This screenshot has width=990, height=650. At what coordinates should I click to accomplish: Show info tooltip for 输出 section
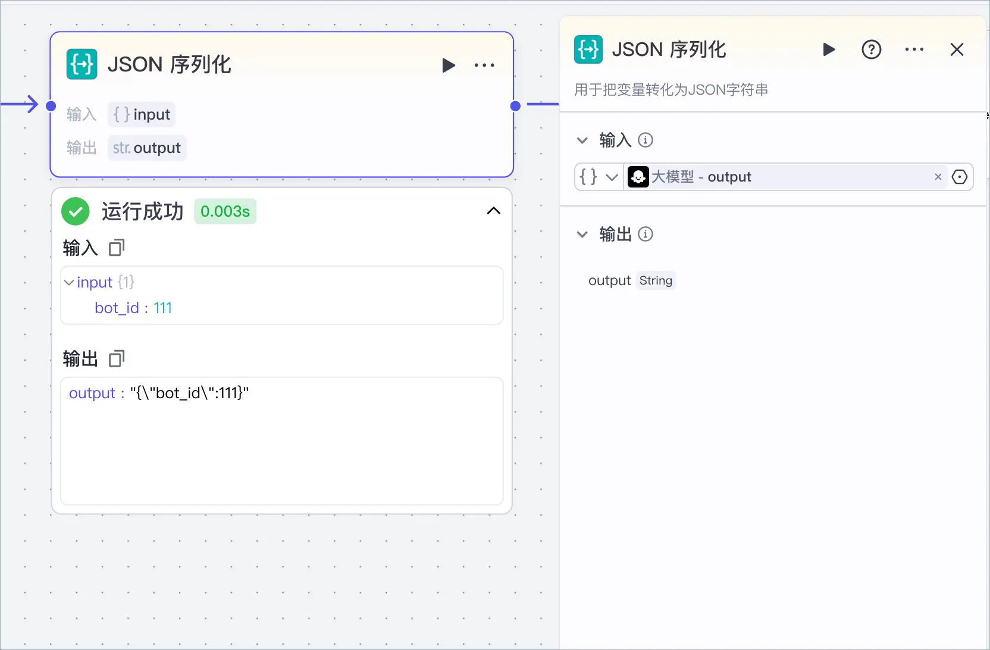646,234
